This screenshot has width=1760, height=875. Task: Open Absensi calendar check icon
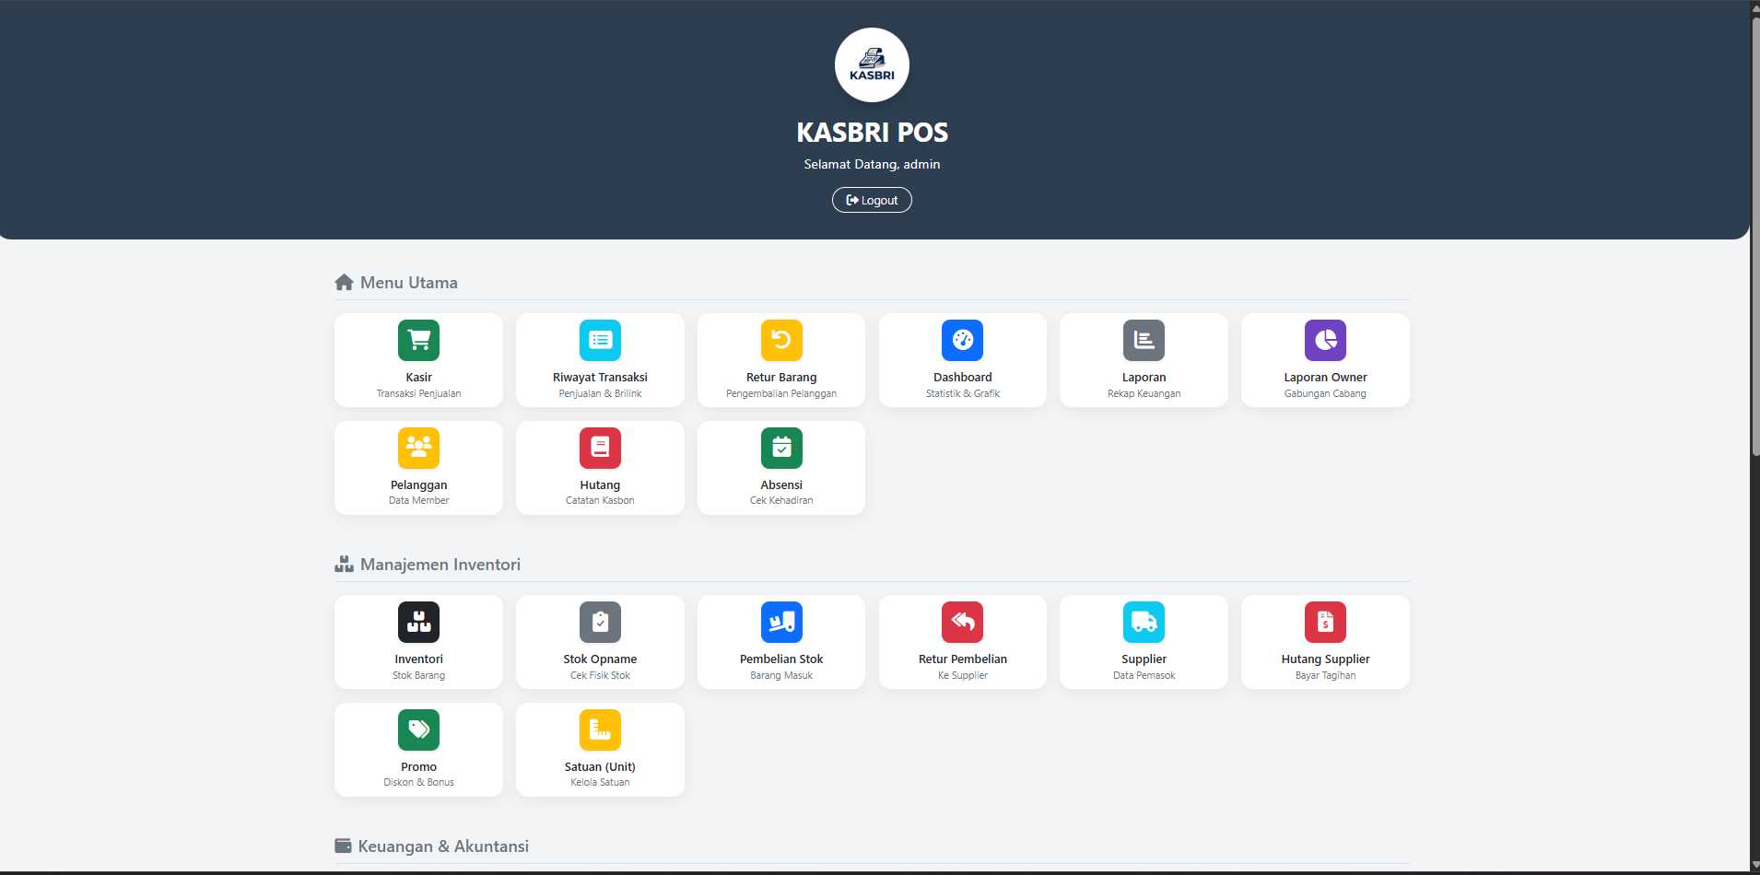[781, 449]
